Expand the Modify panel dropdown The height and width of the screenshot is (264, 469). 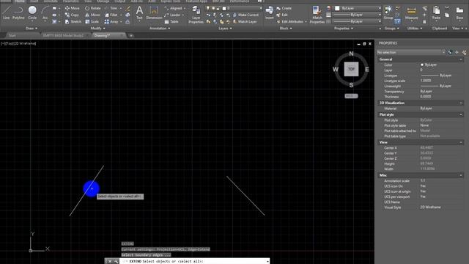point(97,28)
